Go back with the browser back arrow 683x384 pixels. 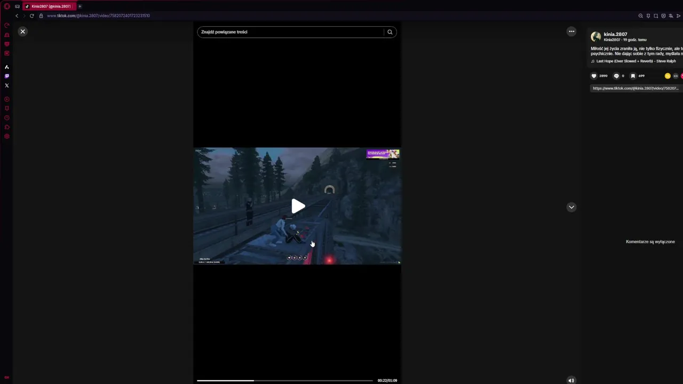(17, 16)
